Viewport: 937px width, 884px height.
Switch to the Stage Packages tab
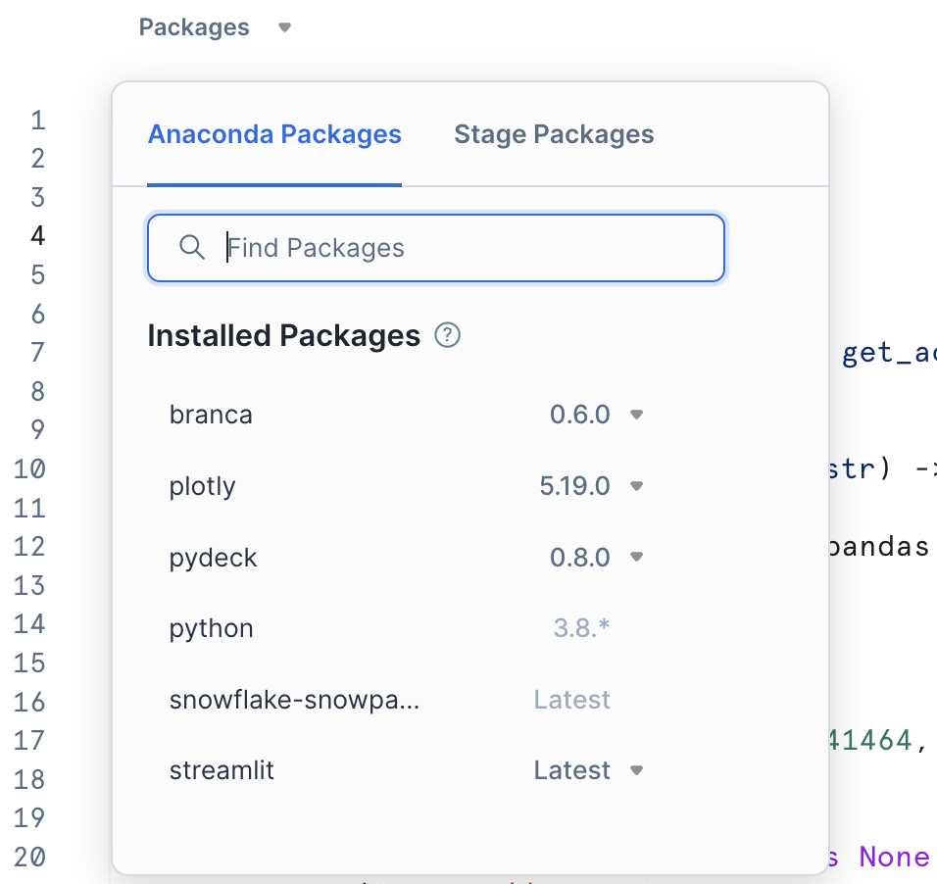(554, 134)
